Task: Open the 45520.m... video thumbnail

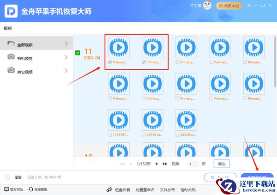Action: [187, 120]
